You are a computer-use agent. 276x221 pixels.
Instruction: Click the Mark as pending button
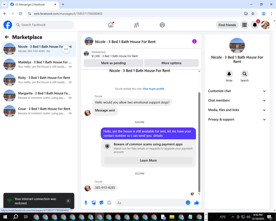point(113,63)
